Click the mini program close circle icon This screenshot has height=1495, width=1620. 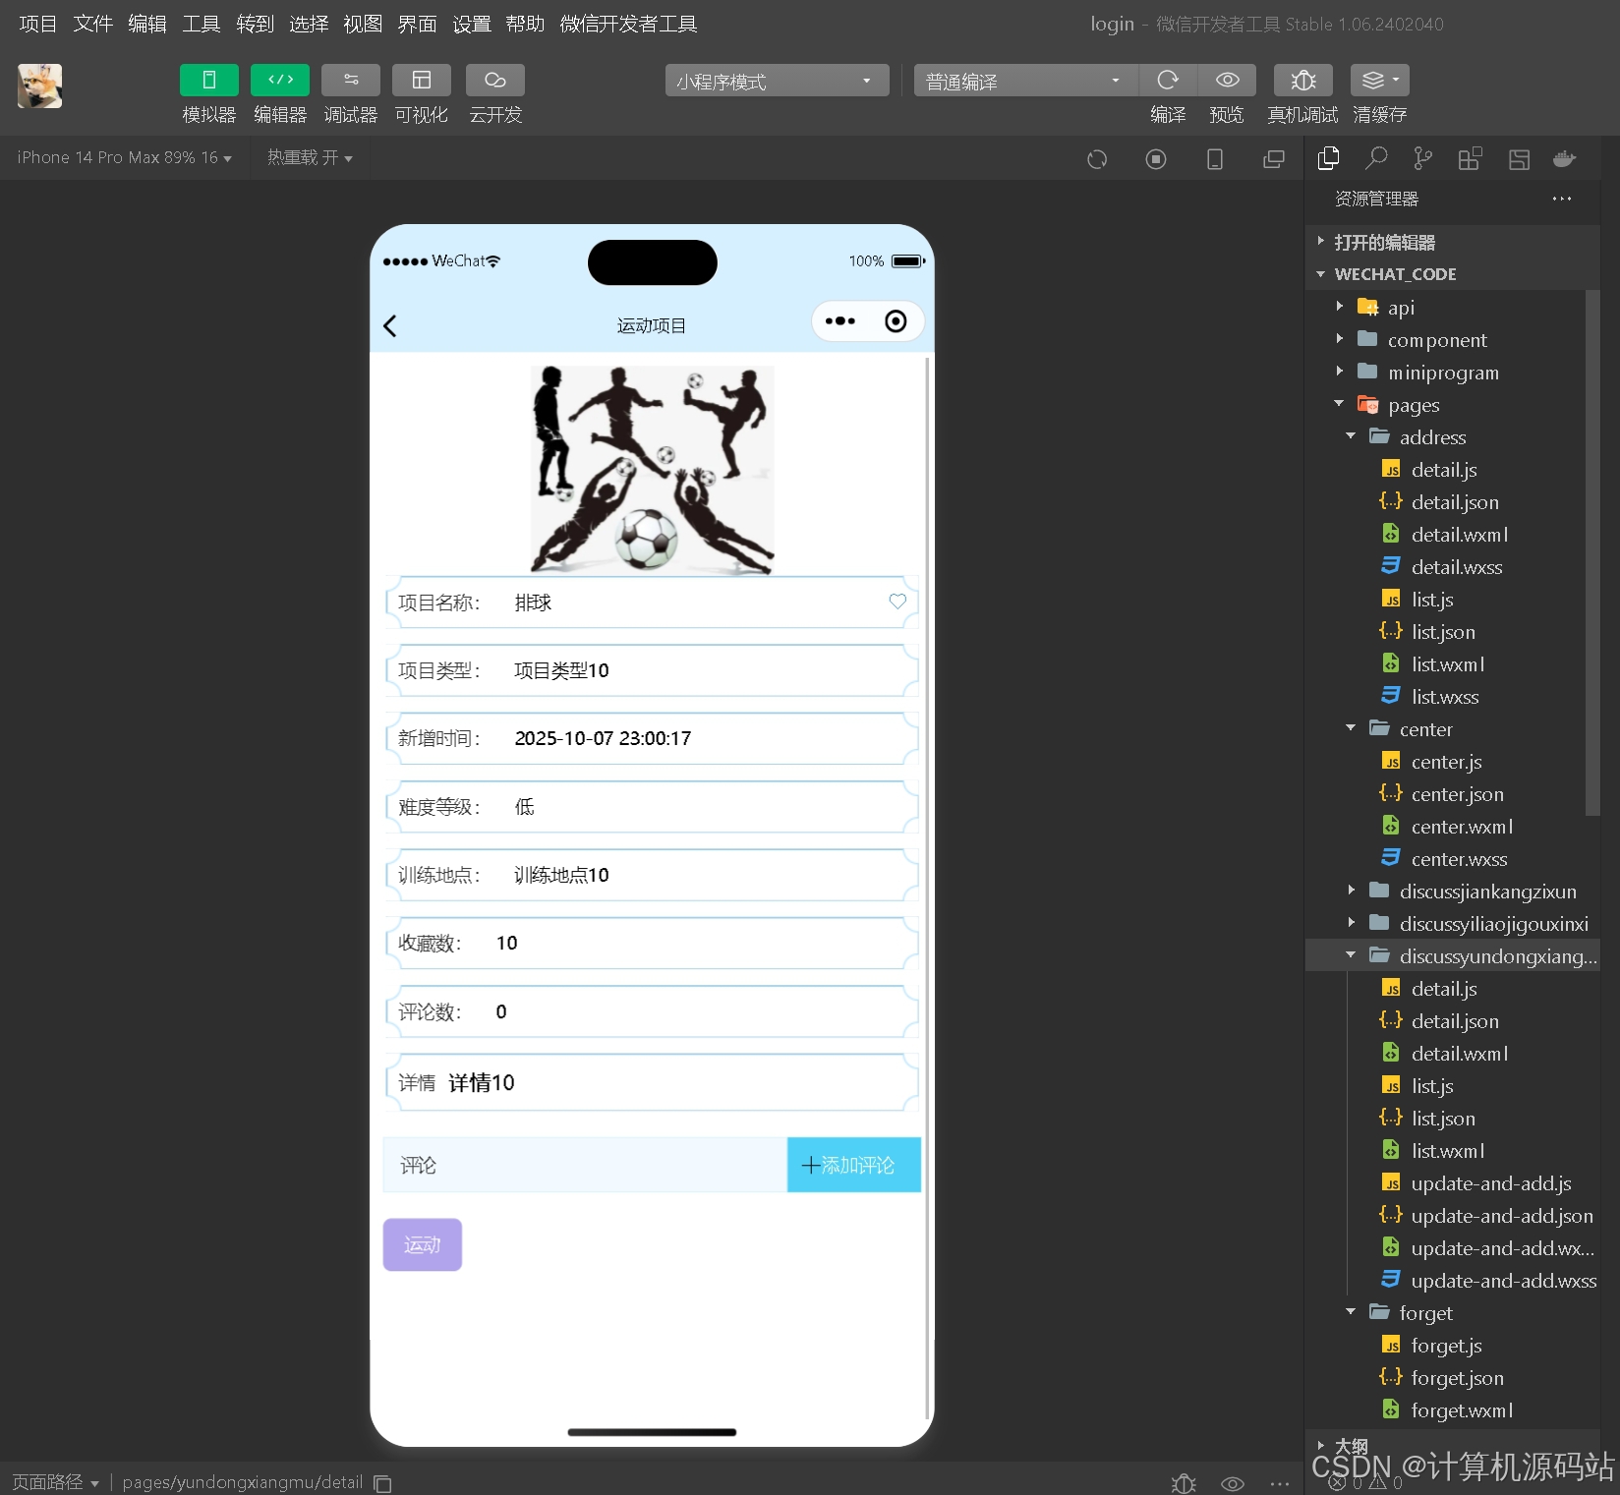896,321
